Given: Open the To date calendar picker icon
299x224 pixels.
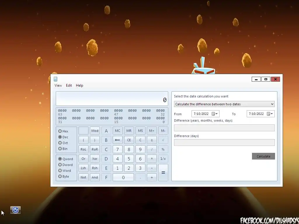Looking at the screenshot, I should [x=269, y=114].
